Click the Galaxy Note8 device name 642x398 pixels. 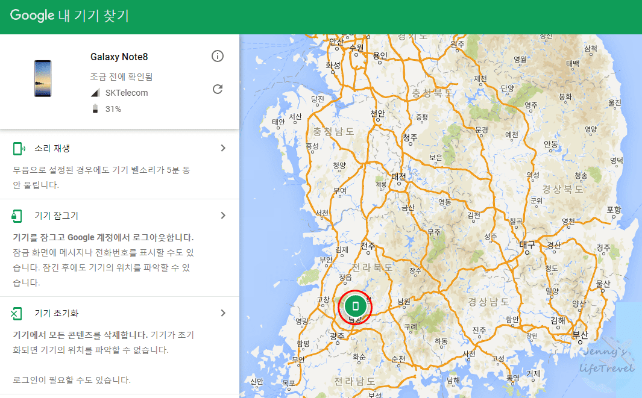[x=119, y=57]
